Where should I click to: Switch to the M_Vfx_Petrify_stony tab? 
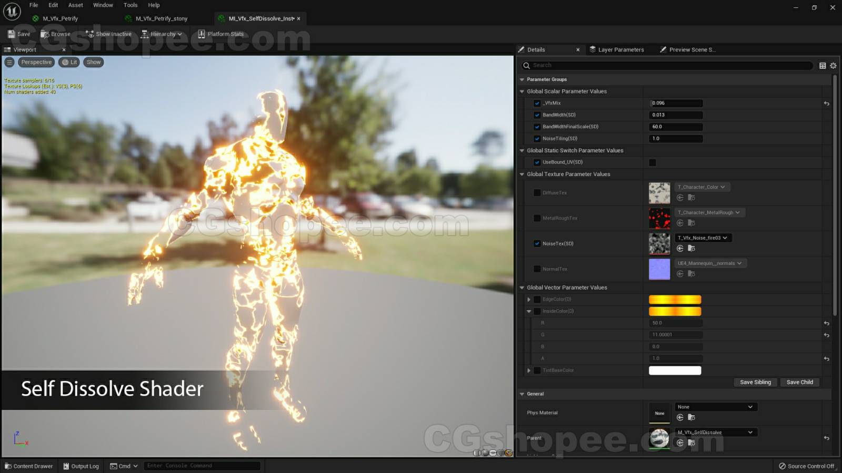(x=161, y=18)
